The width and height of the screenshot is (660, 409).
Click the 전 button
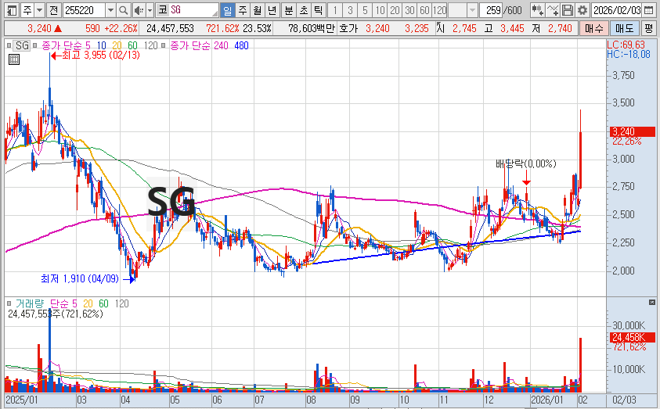(x=53, y=10)
